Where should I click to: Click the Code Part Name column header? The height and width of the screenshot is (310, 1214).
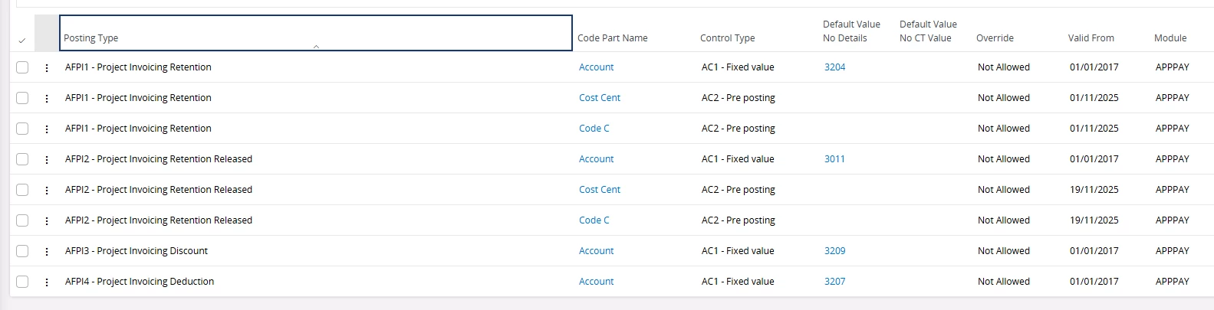click(612, 38)
